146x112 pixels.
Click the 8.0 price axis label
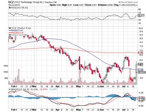141,42
